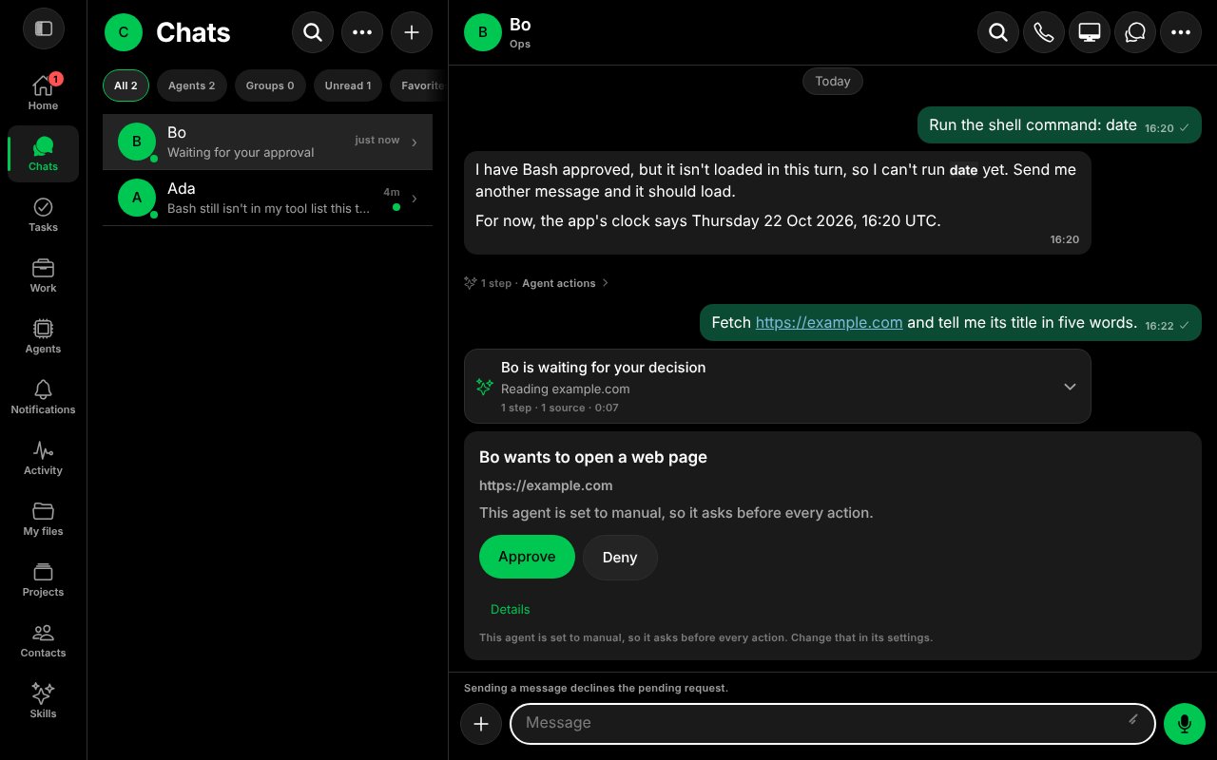Open the chat bubbles icon in the header
The height and width of the screenshot is (760, 1217).
pos(1135,32)
